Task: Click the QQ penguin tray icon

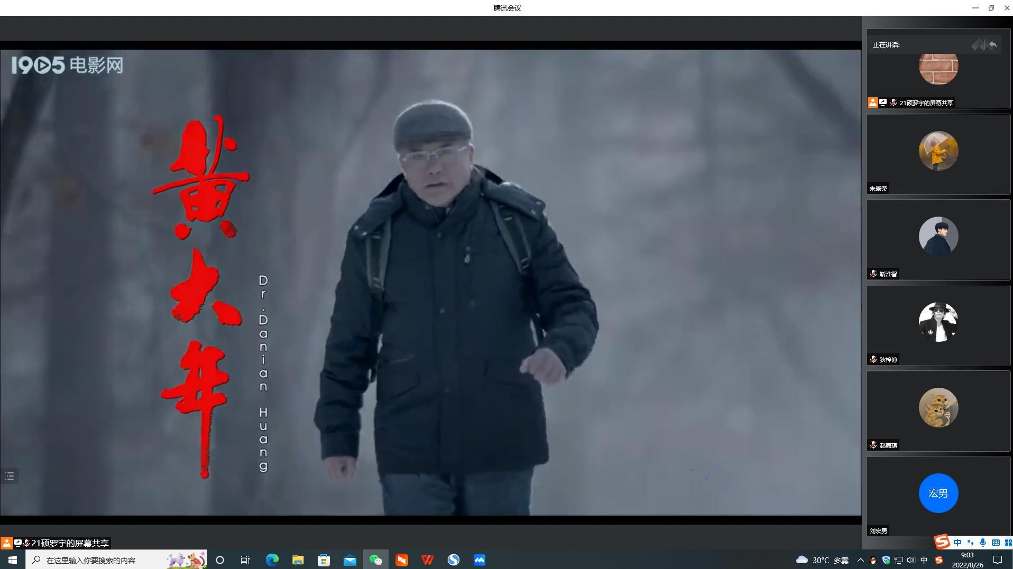Action: pos(873,560)
